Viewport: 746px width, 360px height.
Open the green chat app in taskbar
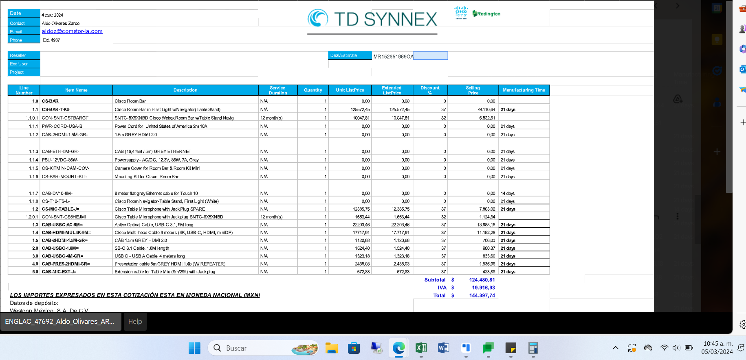(x=488, y=348)
